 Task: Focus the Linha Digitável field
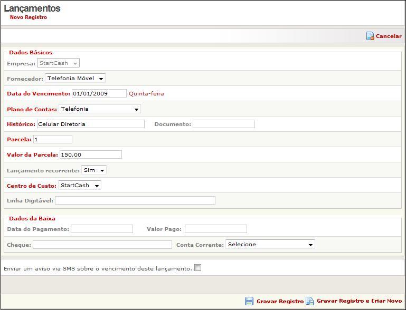[x=135, y=201]
